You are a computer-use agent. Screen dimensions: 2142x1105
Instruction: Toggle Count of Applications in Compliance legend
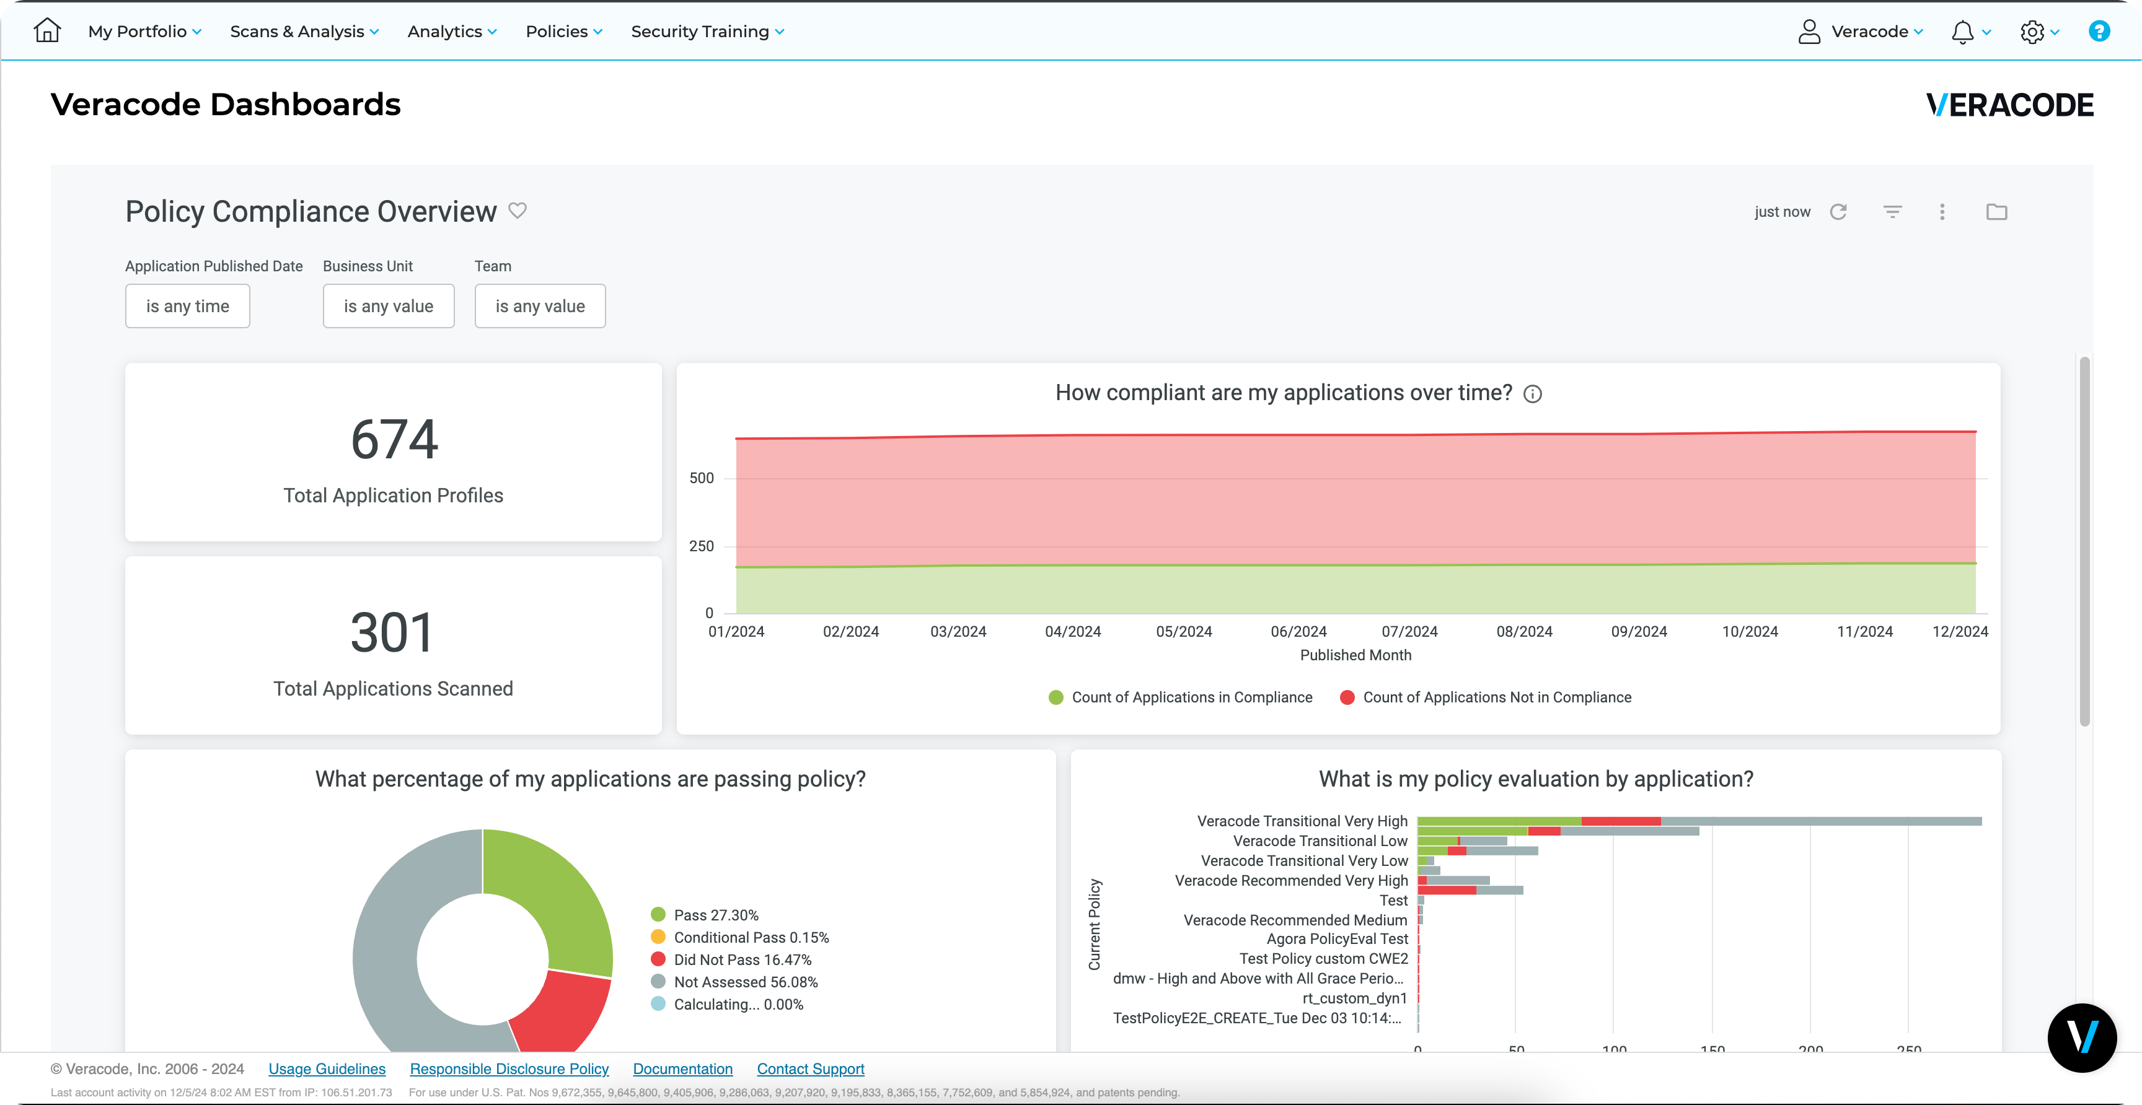[x=1181, y=698]
